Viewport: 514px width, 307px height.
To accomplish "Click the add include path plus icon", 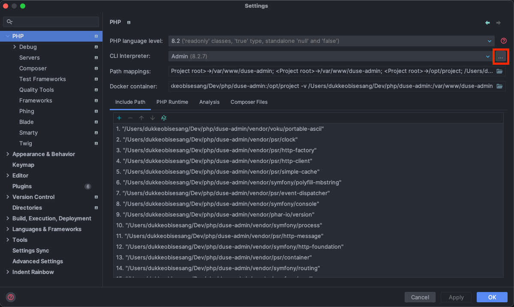I will (x=119, y=118).
